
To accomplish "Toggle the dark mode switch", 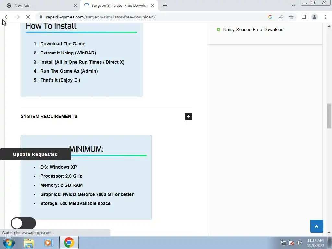I will pos(23,223).
